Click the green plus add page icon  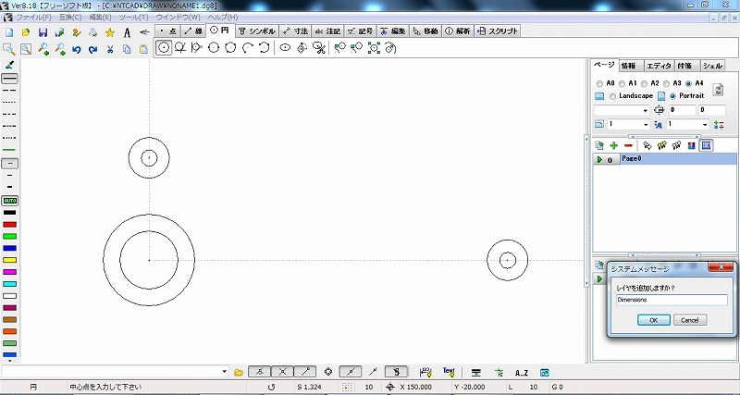(x=613, y=145)
